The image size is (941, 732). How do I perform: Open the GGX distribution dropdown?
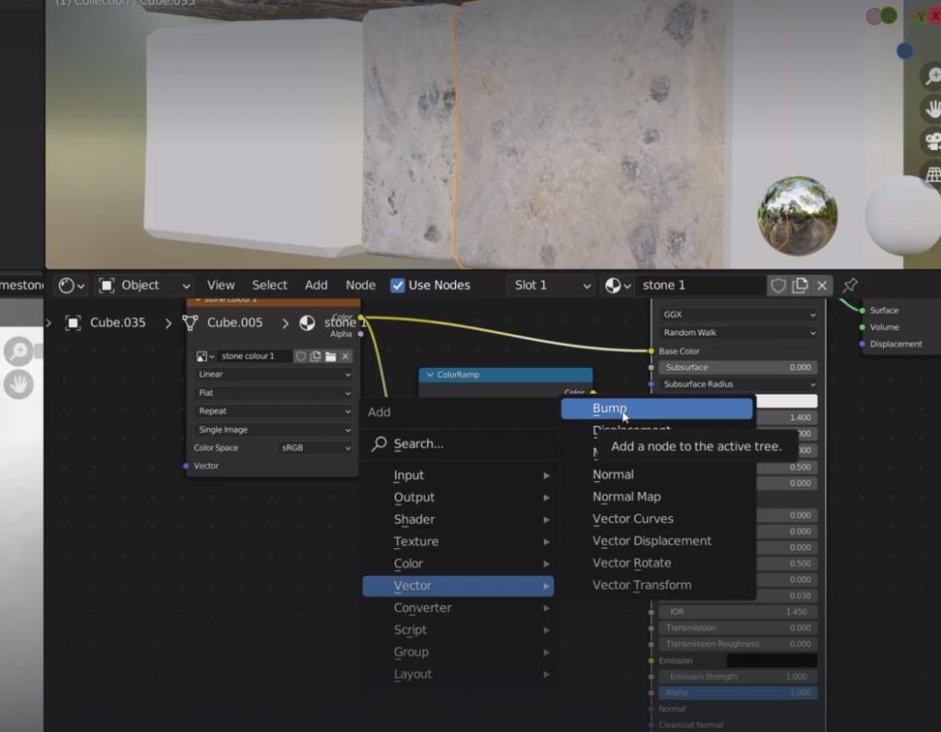738,315
